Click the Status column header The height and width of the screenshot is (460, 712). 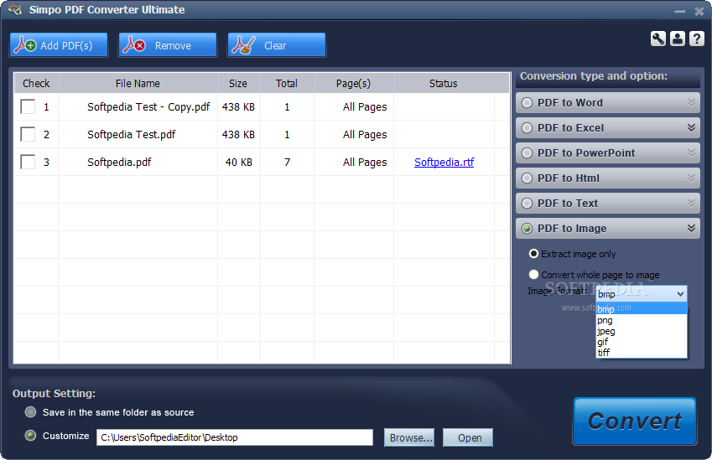pyautogui.click(x=444, y=84)
